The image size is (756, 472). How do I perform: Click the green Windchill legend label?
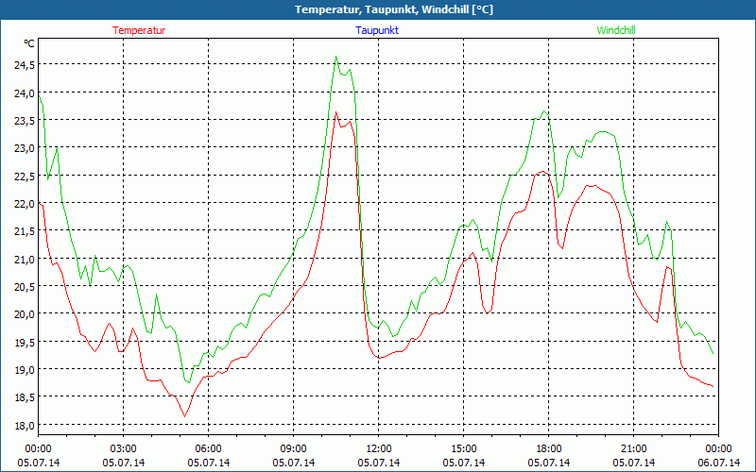(x=616, y=30)
